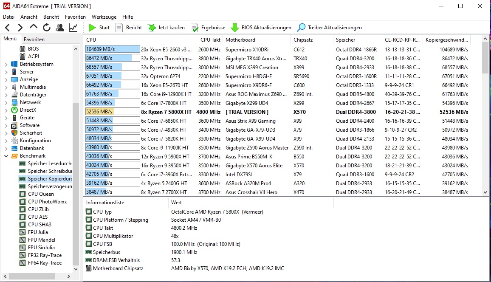Click the Speicherbus info row
This screenshot has width=491, height=282.
pos(209,252)
